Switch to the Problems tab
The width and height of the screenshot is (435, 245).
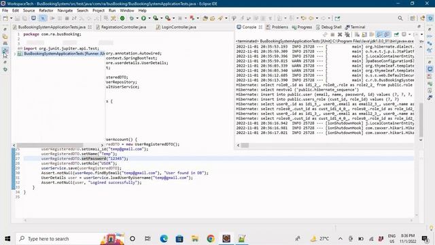(277, 27)
